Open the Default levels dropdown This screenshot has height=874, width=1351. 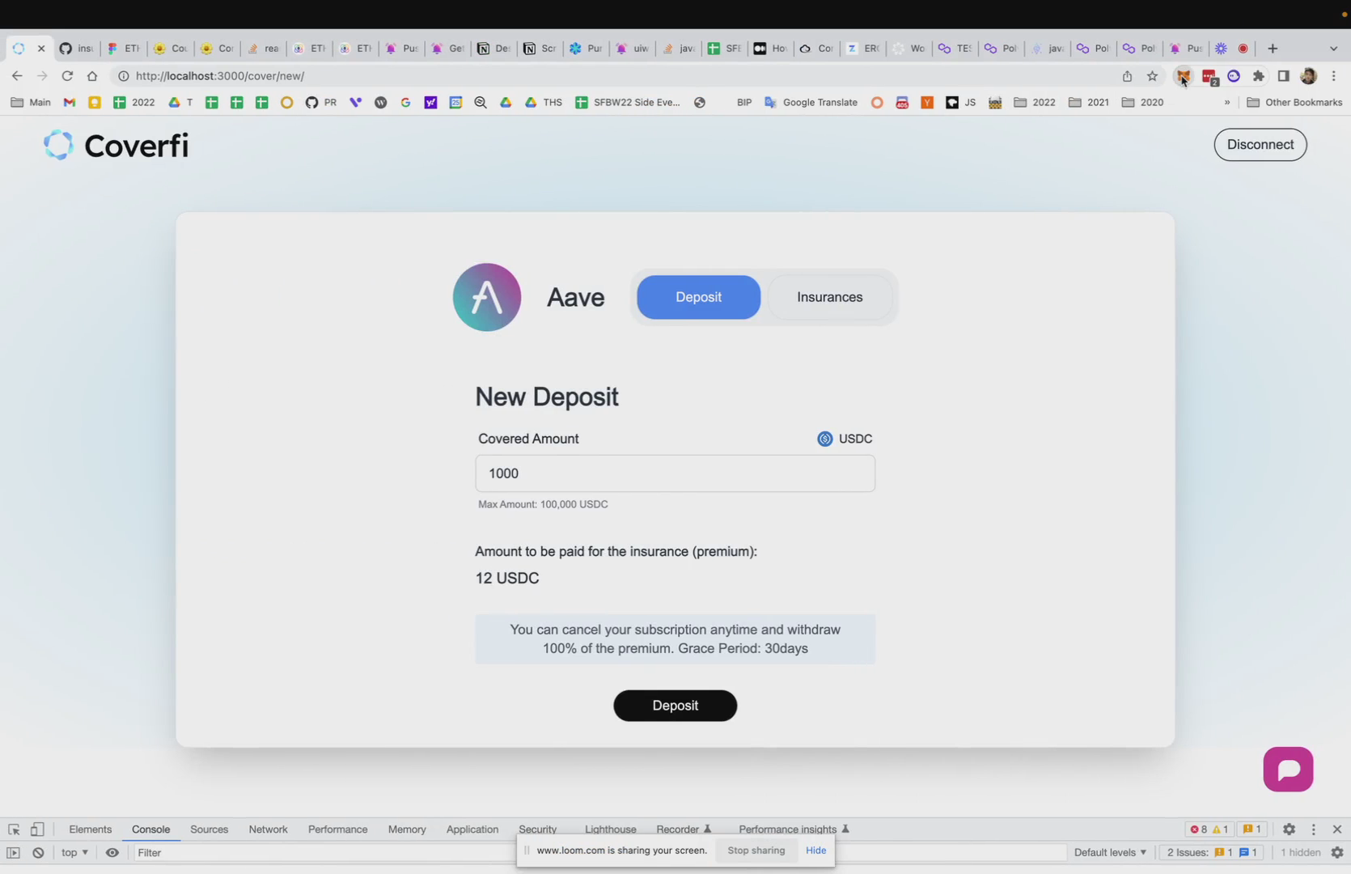click(1110, 852)
